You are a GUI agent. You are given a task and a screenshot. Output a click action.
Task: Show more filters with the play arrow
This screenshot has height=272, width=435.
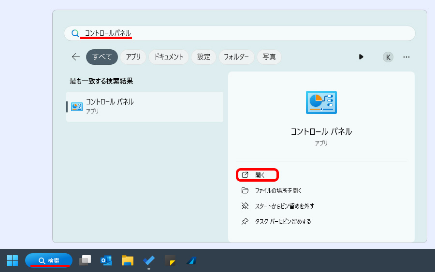click(x=361, y=57)
